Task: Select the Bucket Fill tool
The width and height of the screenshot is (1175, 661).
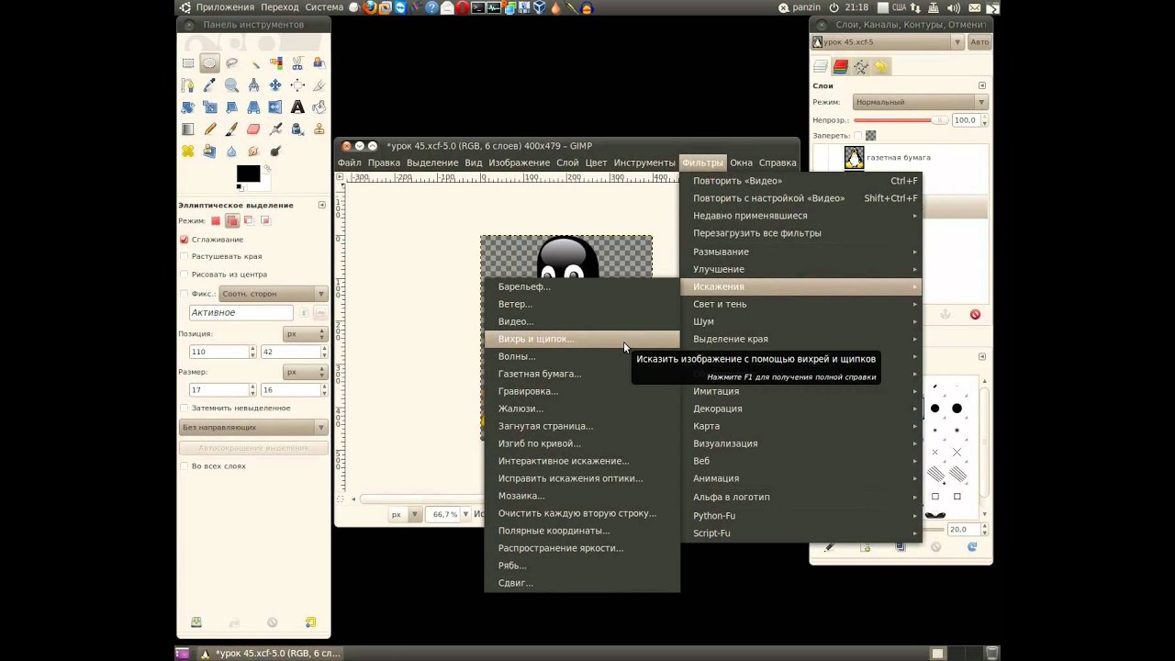Action: pos(319,107)
